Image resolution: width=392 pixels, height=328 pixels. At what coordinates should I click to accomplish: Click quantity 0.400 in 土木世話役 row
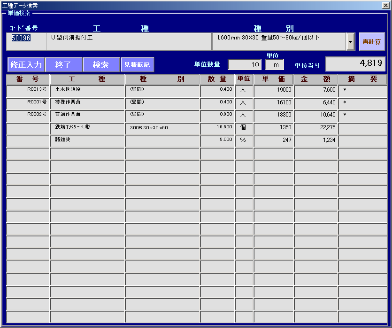pos(217,91)
